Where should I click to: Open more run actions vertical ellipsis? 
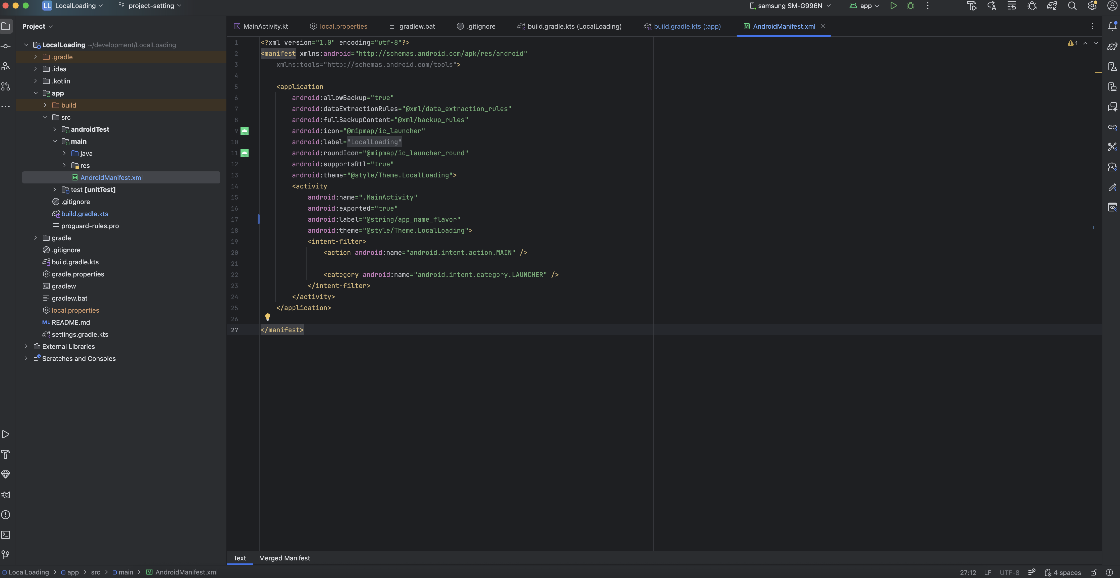coord(927,6)
